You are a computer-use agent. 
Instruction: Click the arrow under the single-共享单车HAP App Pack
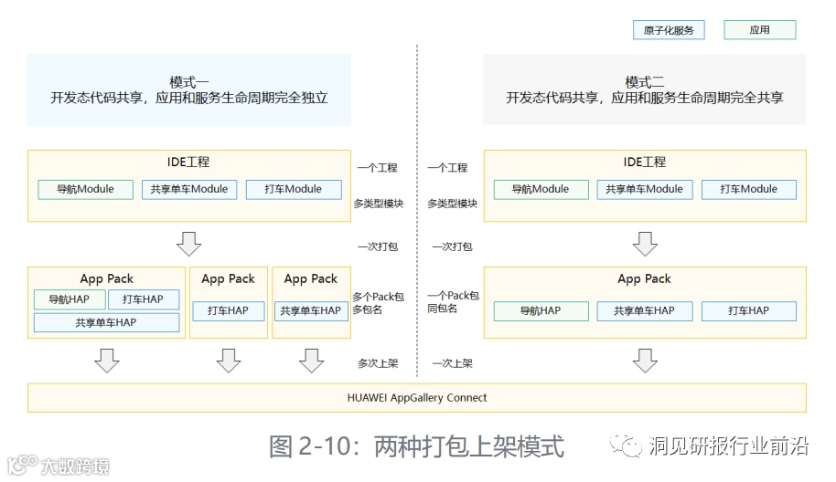(311, 361)
